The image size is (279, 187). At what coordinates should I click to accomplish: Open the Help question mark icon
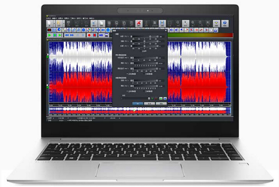tap(225, 24)
